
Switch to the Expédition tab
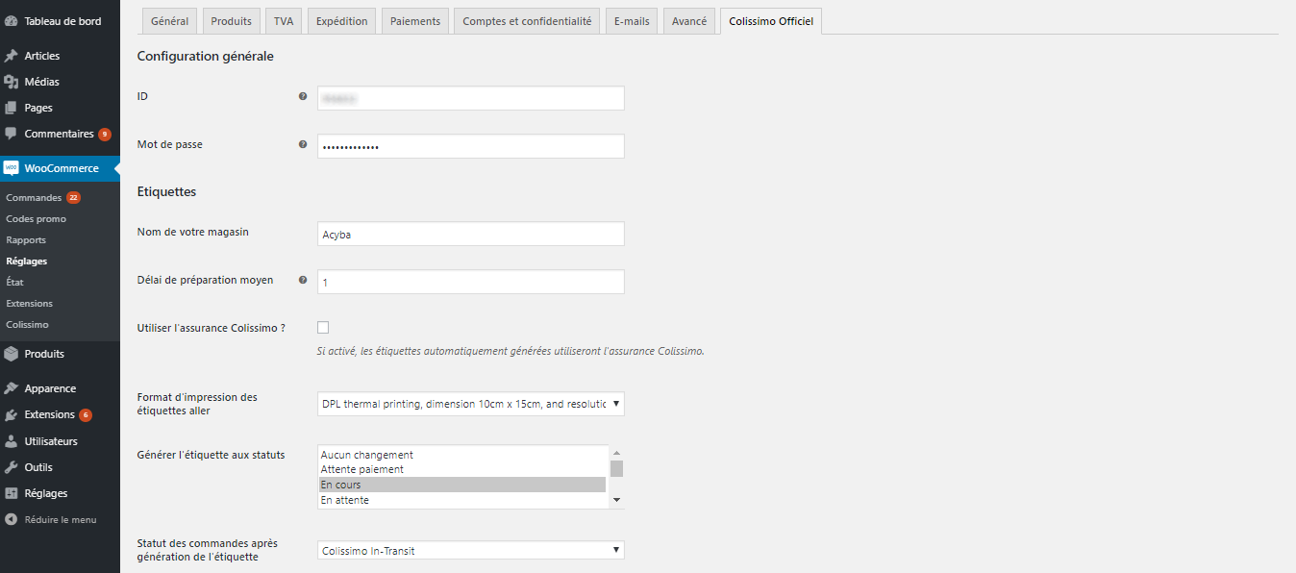point(342,21)
